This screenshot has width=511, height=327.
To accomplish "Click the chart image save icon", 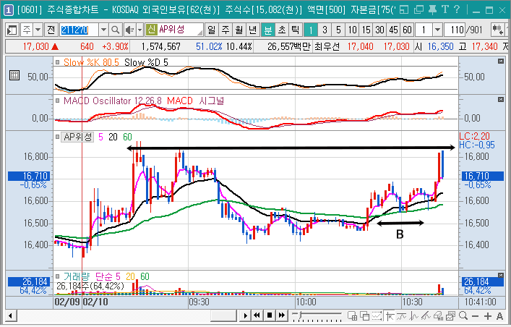I will pyautogui.click(x=450, y=316).
